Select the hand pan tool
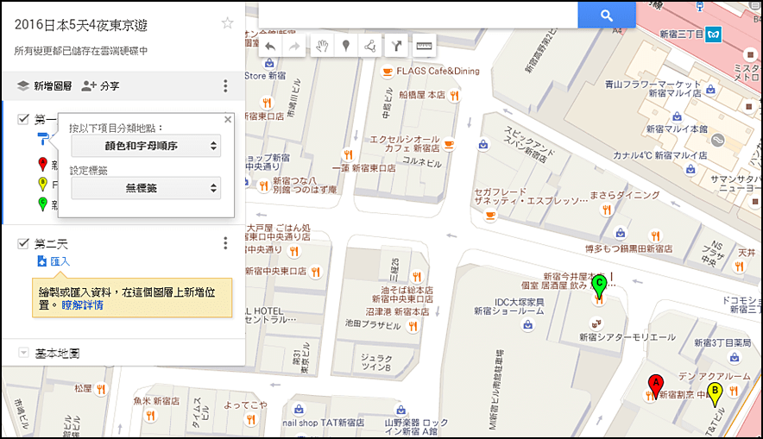763x439 pixels. click(x=322, y=47)
